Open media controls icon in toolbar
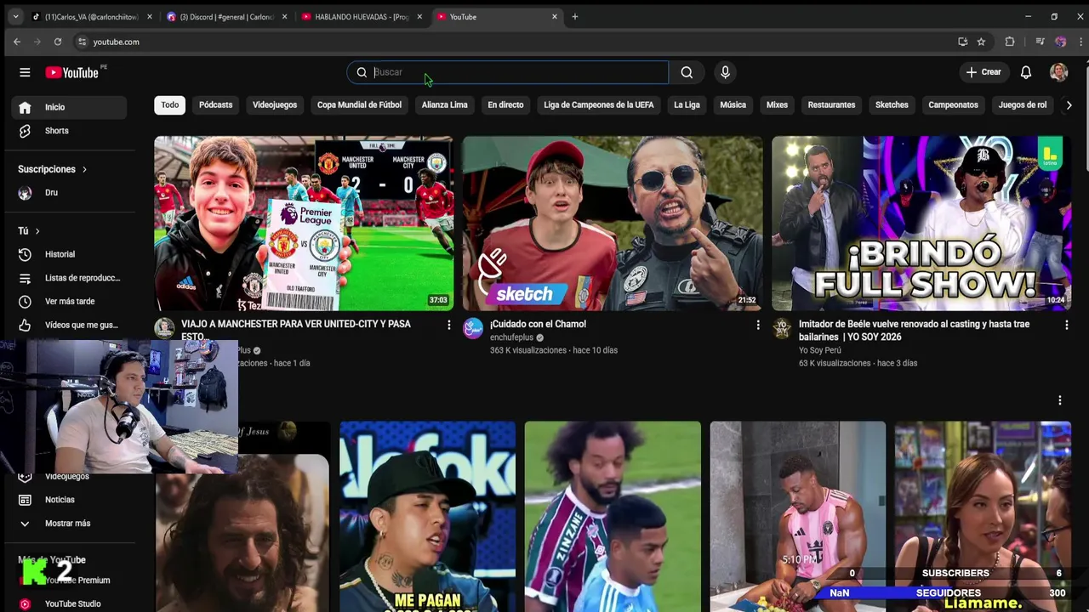Viewport: 1089px width, 612px height. point(1040,42)
